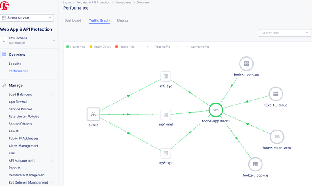312x186 pixels.
Task: Click the public network node icon
Action: coord(93,114)
